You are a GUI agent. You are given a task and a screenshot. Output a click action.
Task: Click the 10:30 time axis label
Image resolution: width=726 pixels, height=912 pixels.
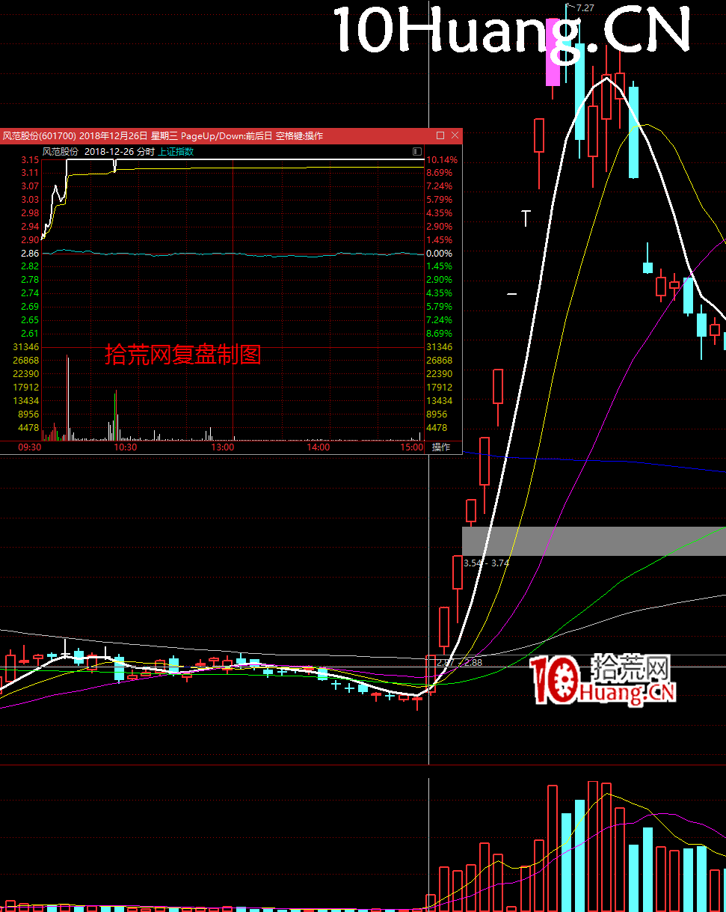[x=125, y=447]
